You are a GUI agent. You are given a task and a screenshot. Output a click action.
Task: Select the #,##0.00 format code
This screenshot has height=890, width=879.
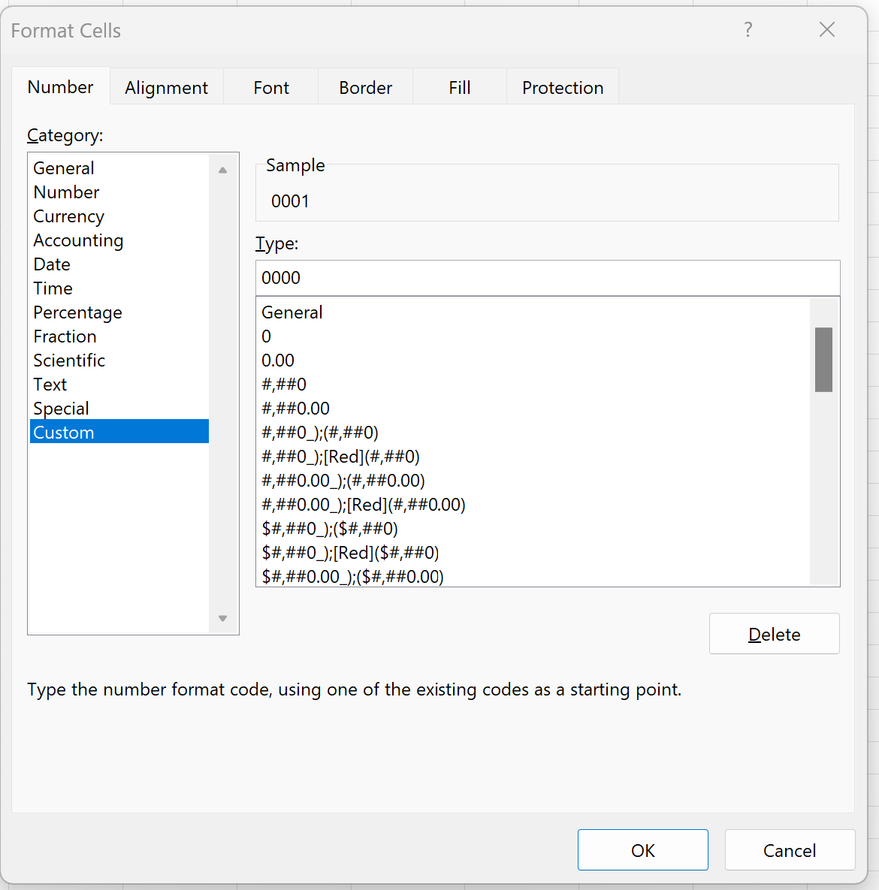tap(295, 409)
